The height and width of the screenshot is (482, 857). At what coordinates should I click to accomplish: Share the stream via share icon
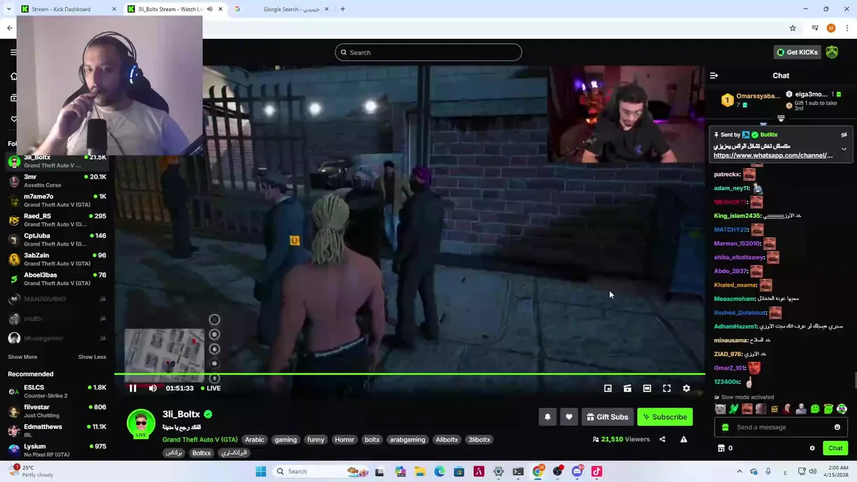[662, 439]
